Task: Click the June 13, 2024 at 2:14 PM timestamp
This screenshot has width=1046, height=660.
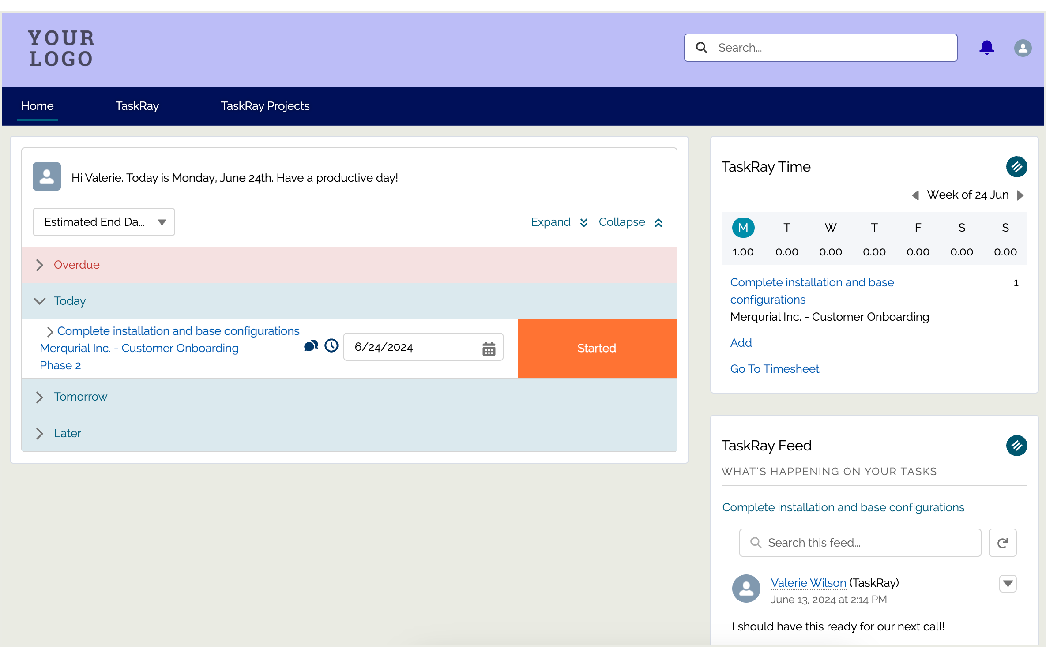Action: (x=828, y=600)
